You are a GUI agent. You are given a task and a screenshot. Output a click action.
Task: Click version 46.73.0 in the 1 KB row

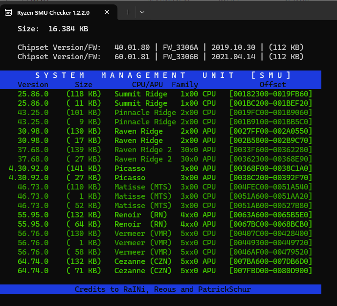33,196
